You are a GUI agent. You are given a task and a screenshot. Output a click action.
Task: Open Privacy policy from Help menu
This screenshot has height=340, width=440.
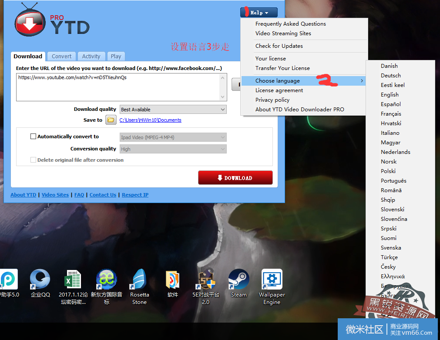pos(272,100)
